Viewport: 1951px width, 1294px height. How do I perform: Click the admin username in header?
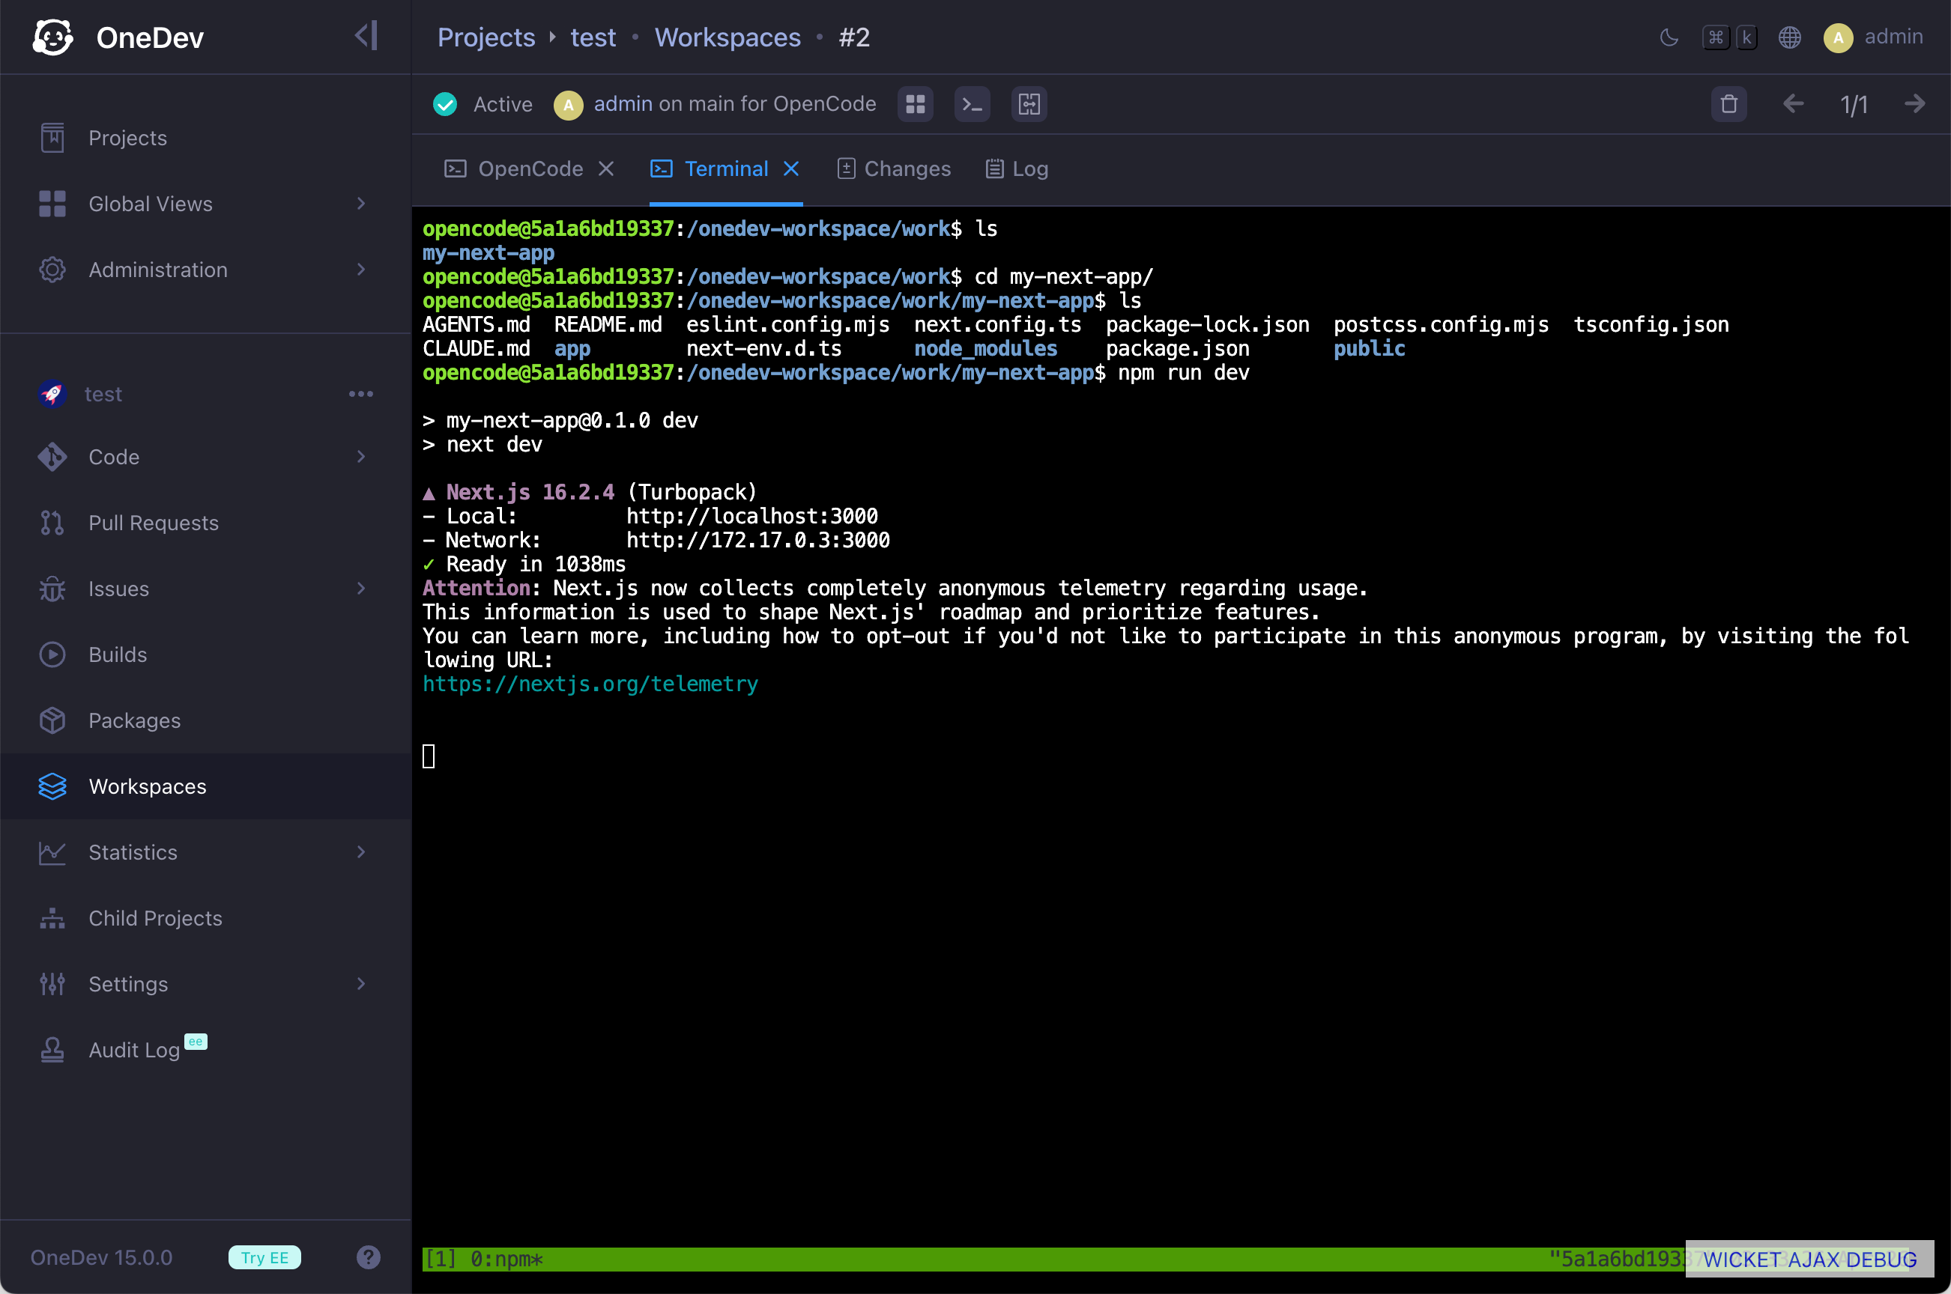1893,36
